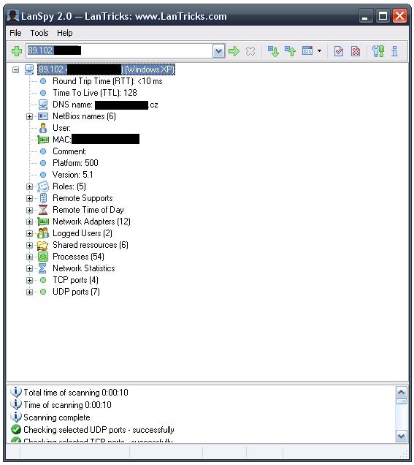Select Time To Live (TTL): 128 row
Screen dimensions: 414x465
click(95, 93)
